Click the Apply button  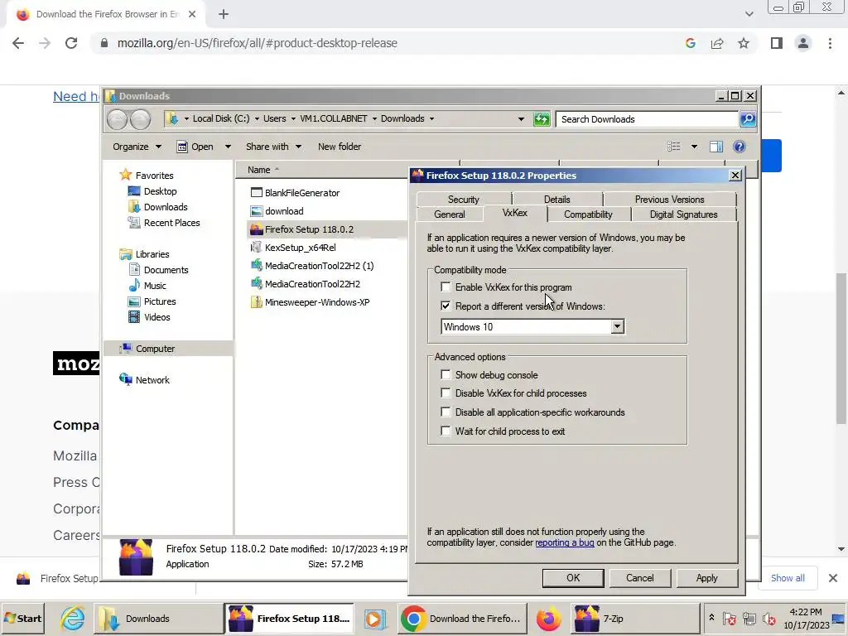pyautogui.click(x=707, y=578)
